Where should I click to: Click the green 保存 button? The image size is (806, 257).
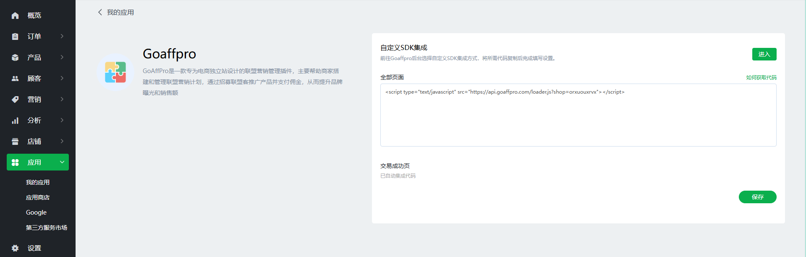[757, 197]
